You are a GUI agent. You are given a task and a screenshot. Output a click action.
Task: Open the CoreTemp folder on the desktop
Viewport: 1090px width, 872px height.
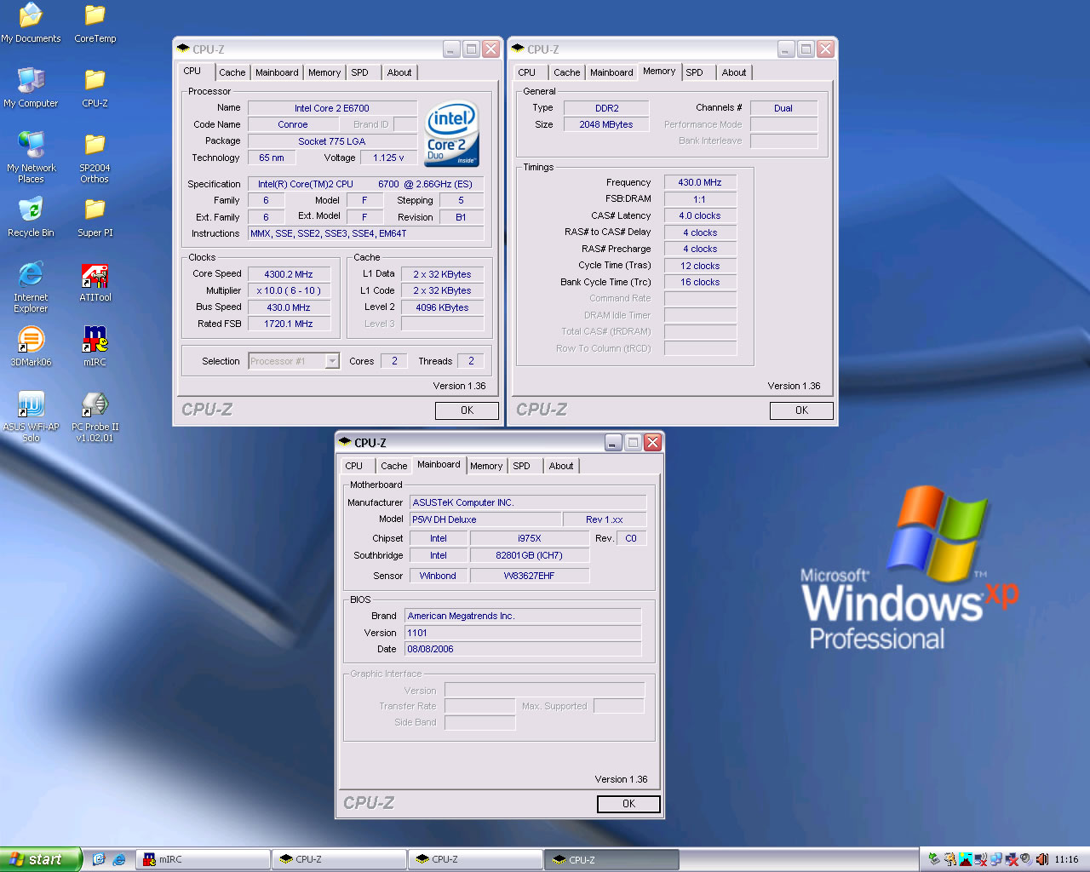click(x=95, y=23)
